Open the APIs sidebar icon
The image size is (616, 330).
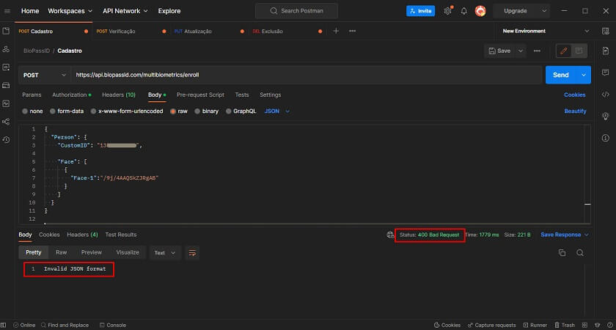coord(6,49)
